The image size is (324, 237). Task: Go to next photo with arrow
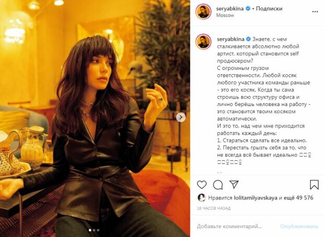[181, 117]
